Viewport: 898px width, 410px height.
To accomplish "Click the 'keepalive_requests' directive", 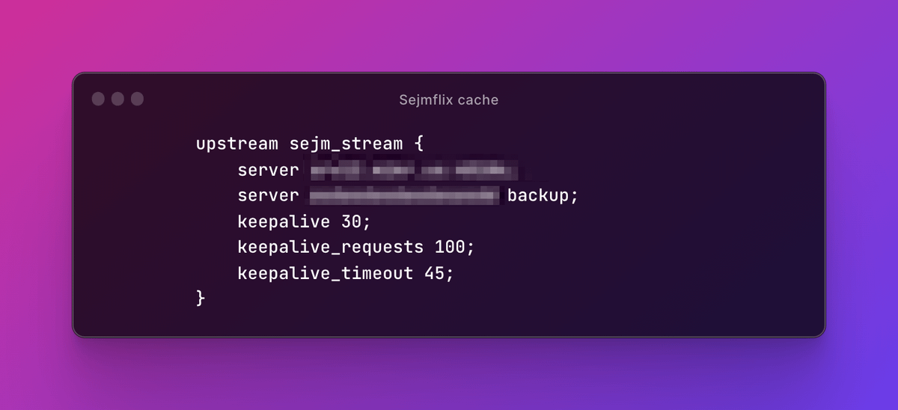I will pyautogui.click(x=330, y=248).
